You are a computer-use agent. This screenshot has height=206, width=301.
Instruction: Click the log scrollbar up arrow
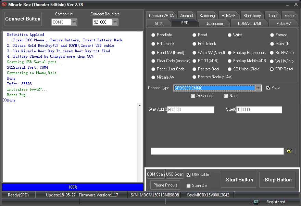tap(140, 106)
